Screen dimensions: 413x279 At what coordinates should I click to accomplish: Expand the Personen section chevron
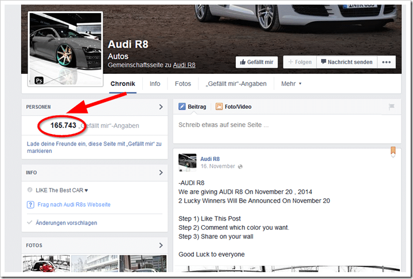click(x=161, y=107)
